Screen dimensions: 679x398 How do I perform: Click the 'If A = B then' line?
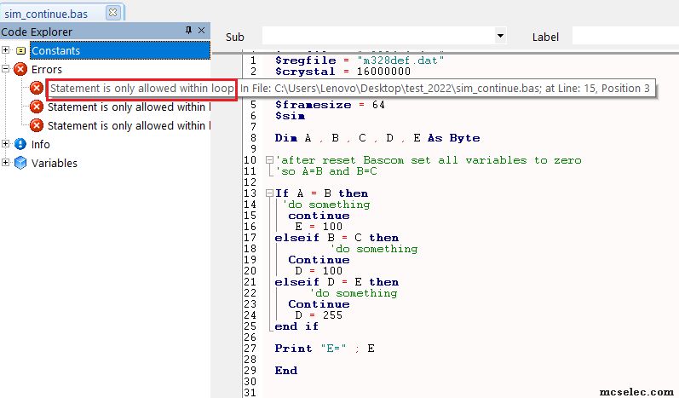322,193
